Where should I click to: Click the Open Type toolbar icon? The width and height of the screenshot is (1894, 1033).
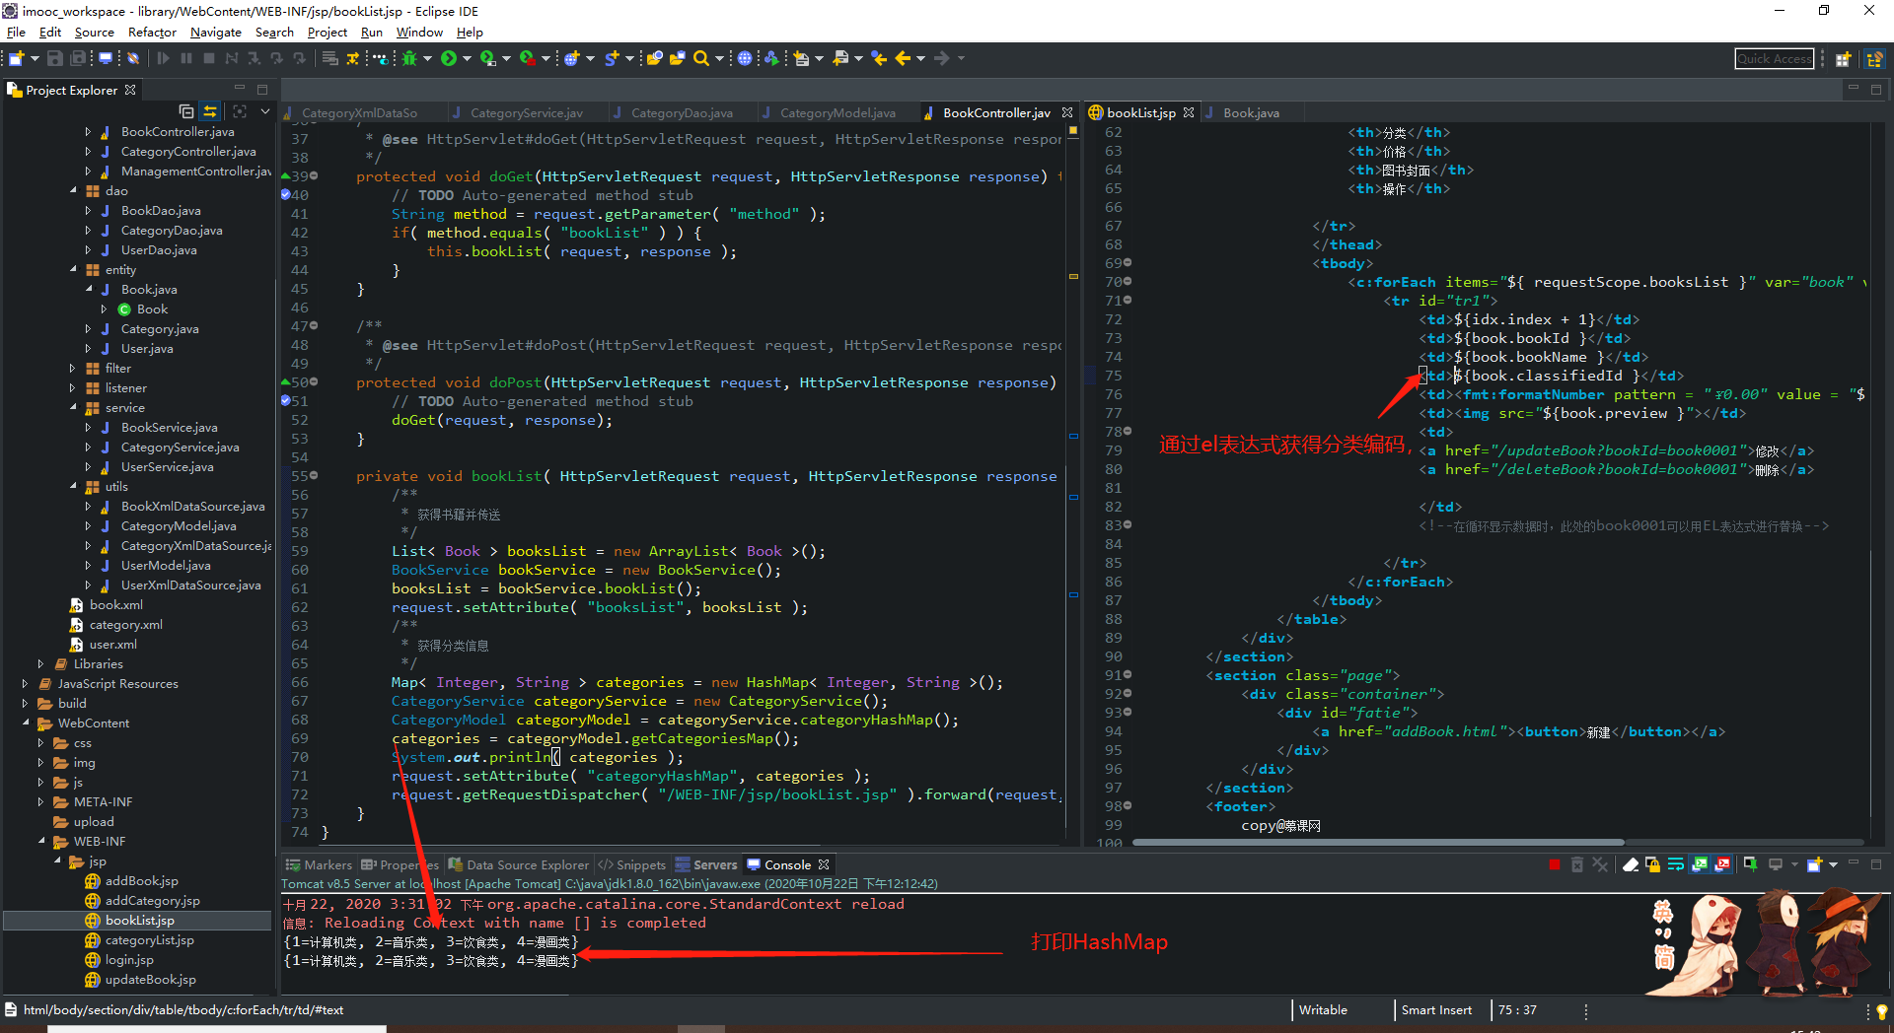click(x=654, y=59)
